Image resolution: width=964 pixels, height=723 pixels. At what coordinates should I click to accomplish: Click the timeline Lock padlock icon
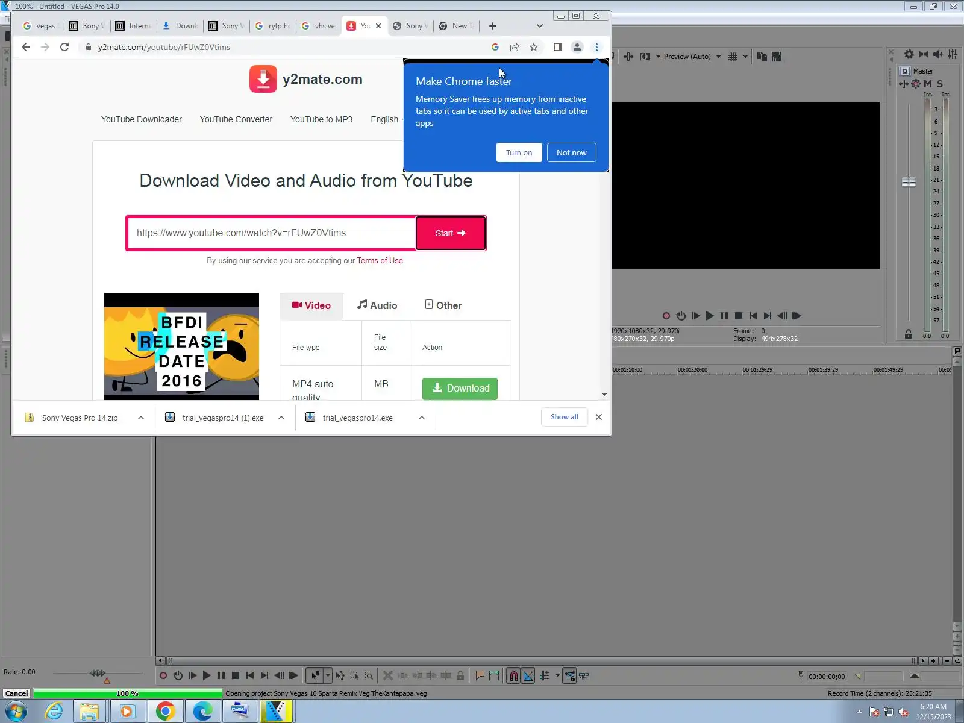460,676
